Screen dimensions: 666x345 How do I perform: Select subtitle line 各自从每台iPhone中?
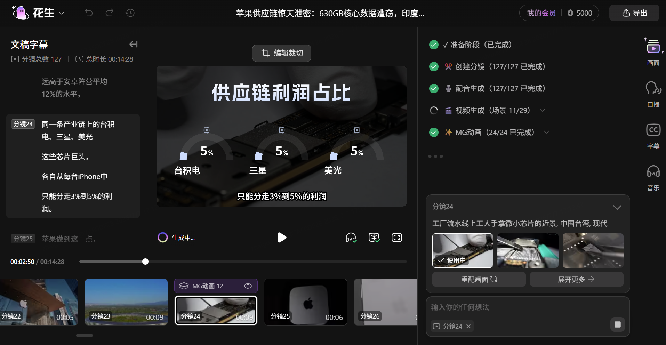click(74, 176)
